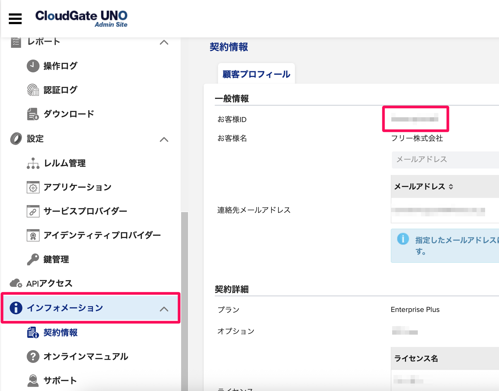Select the 顧客プロフィール tab
499x391 pixels.
(x=256, y=74)
